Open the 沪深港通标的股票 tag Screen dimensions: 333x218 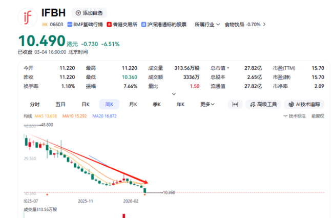tap(167, 25)
